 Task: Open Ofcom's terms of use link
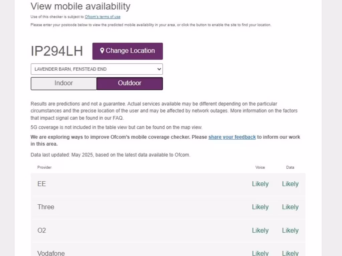click(103, 17)
